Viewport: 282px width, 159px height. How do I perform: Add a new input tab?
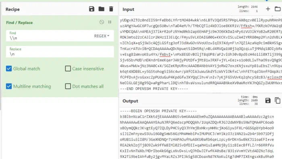coord(268,9)
